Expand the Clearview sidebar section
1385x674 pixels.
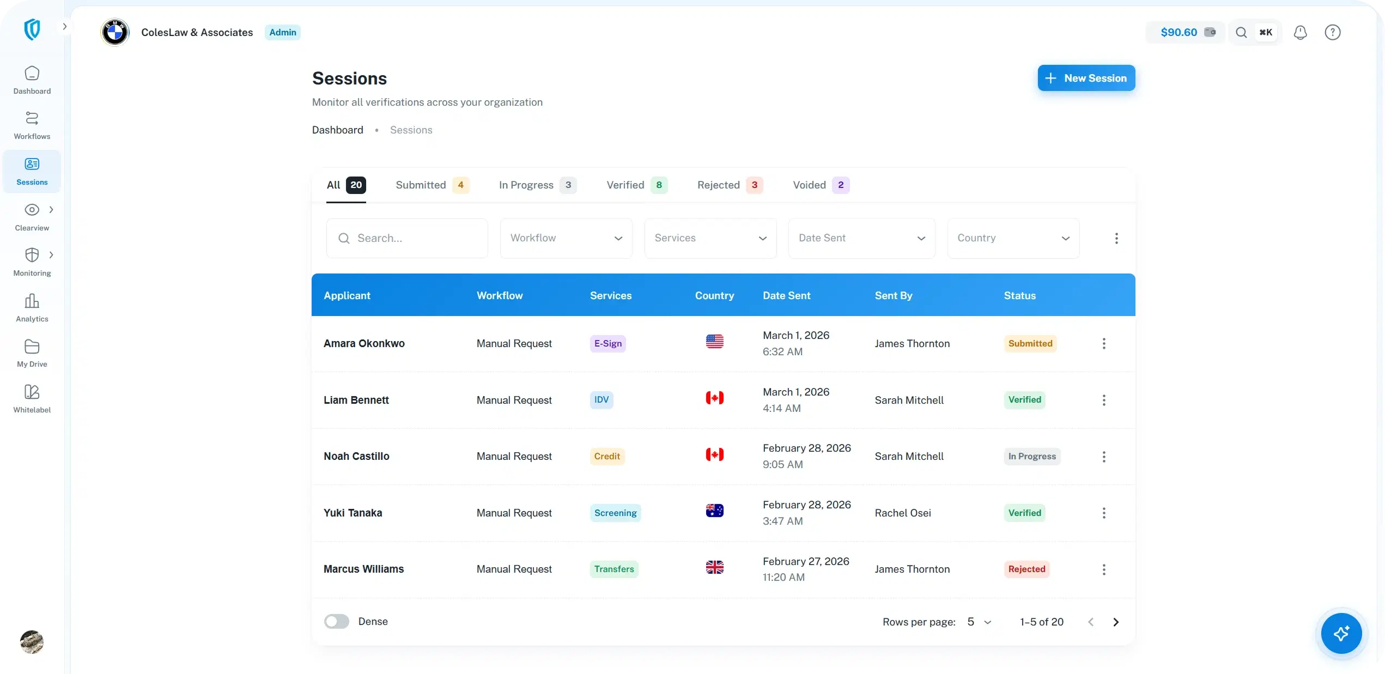[x=52, y=209]
